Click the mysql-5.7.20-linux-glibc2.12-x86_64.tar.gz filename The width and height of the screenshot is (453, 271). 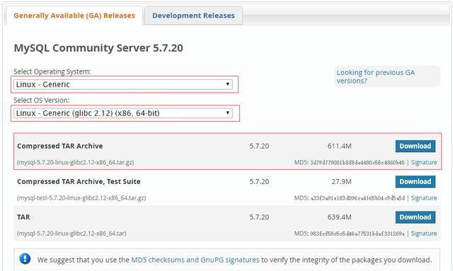tap(76, 162)
